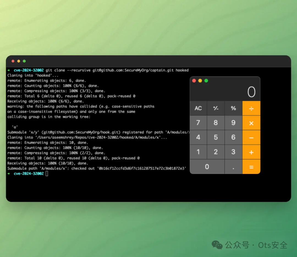Click 'Receiving objects: 100% (6/6), done.' line

[x=45, y=101]
